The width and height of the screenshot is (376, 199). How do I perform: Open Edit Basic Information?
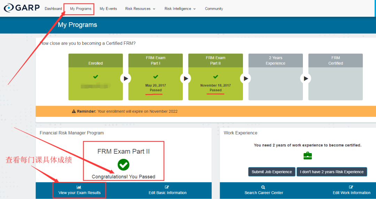point(167,193)
